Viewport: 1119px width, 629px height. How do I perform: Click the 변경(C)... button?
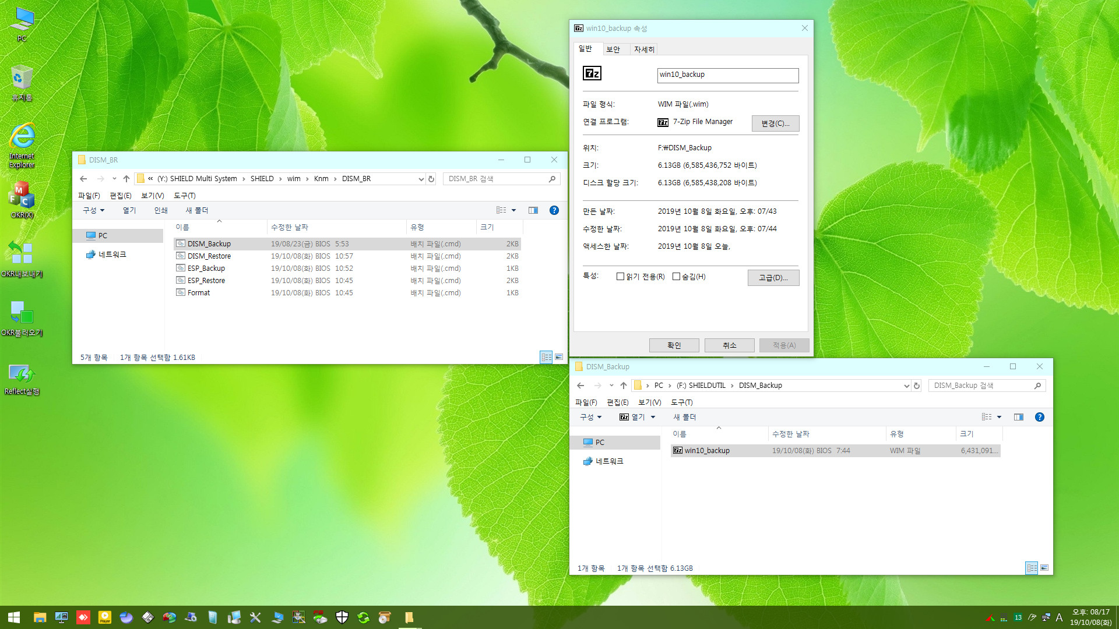tap(775, 123)
